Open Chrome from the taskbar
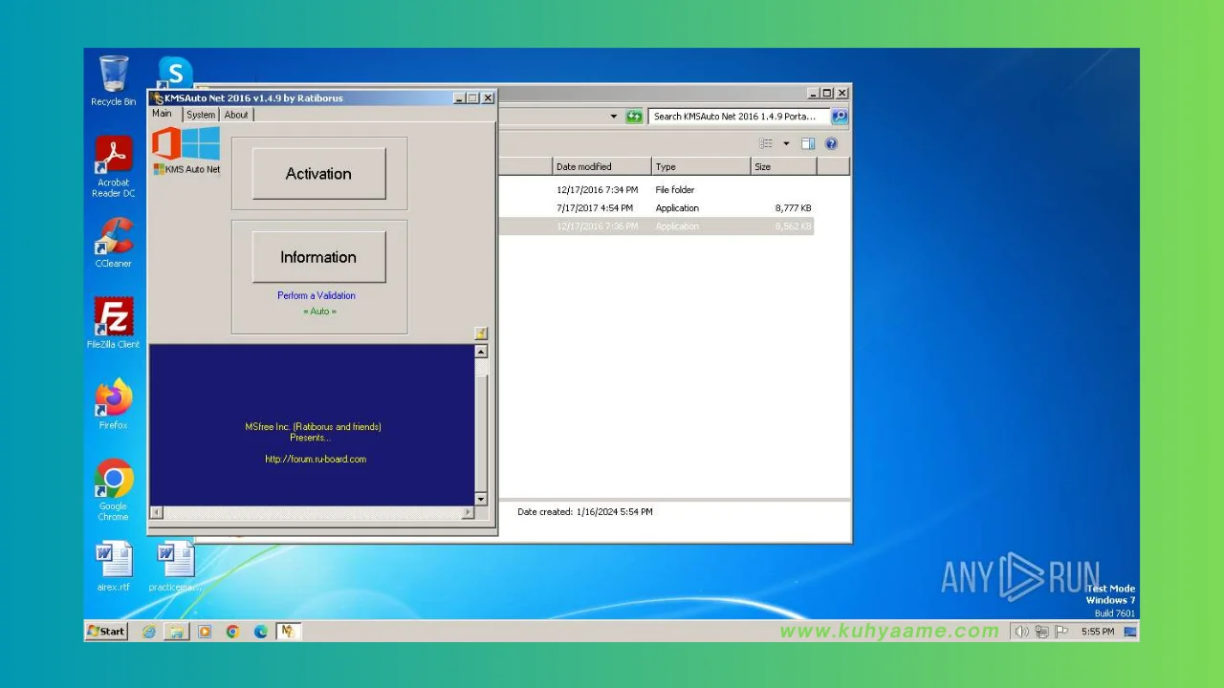 tap(232, 632)
